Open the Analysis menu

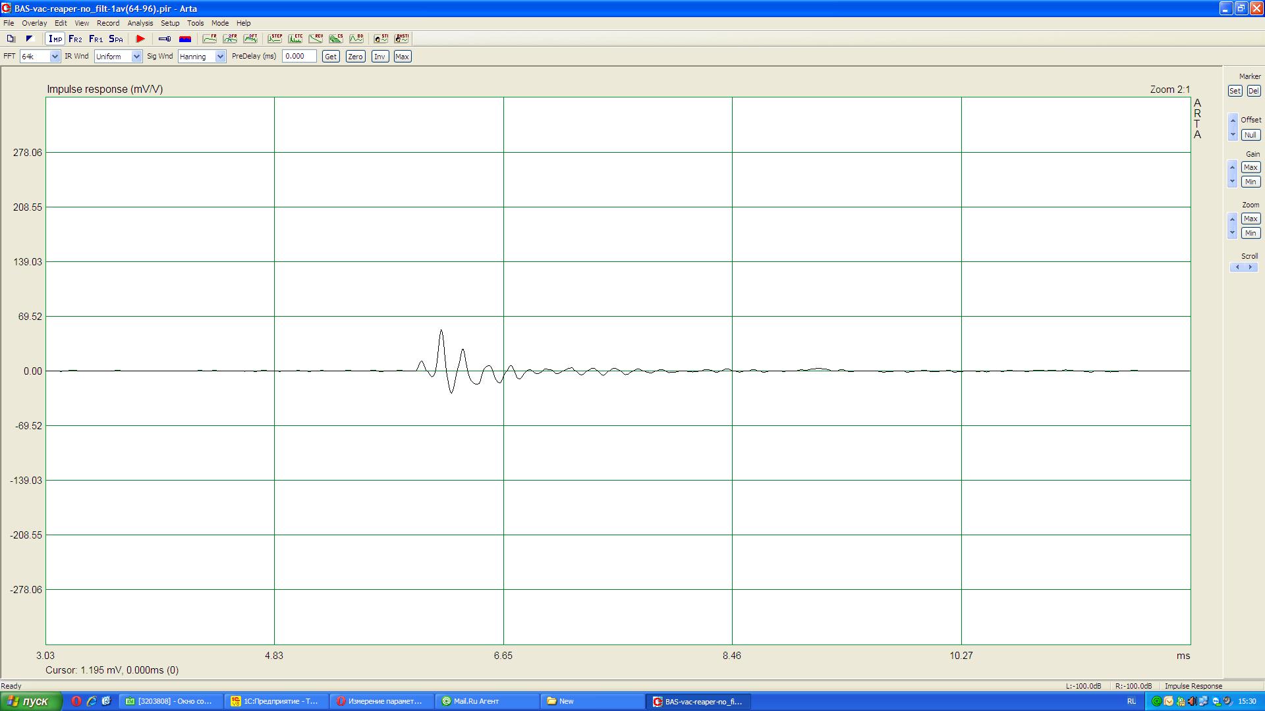point(140,23)
